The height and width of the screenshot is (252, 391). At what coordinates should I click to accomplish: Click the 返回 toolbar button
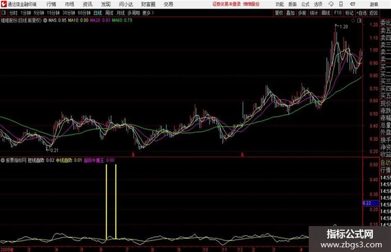point(373,13)
